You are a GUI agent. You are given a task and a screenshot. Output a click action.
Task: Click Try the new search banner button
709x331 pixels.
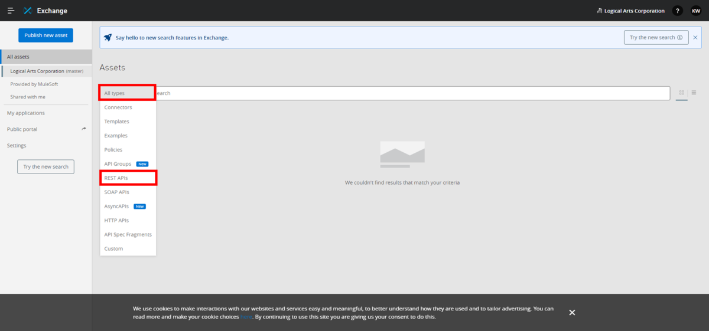tap(656, 37)
